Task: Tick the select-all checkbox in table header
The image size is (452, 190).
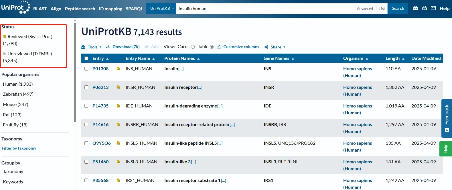Action: pos(86,58)
